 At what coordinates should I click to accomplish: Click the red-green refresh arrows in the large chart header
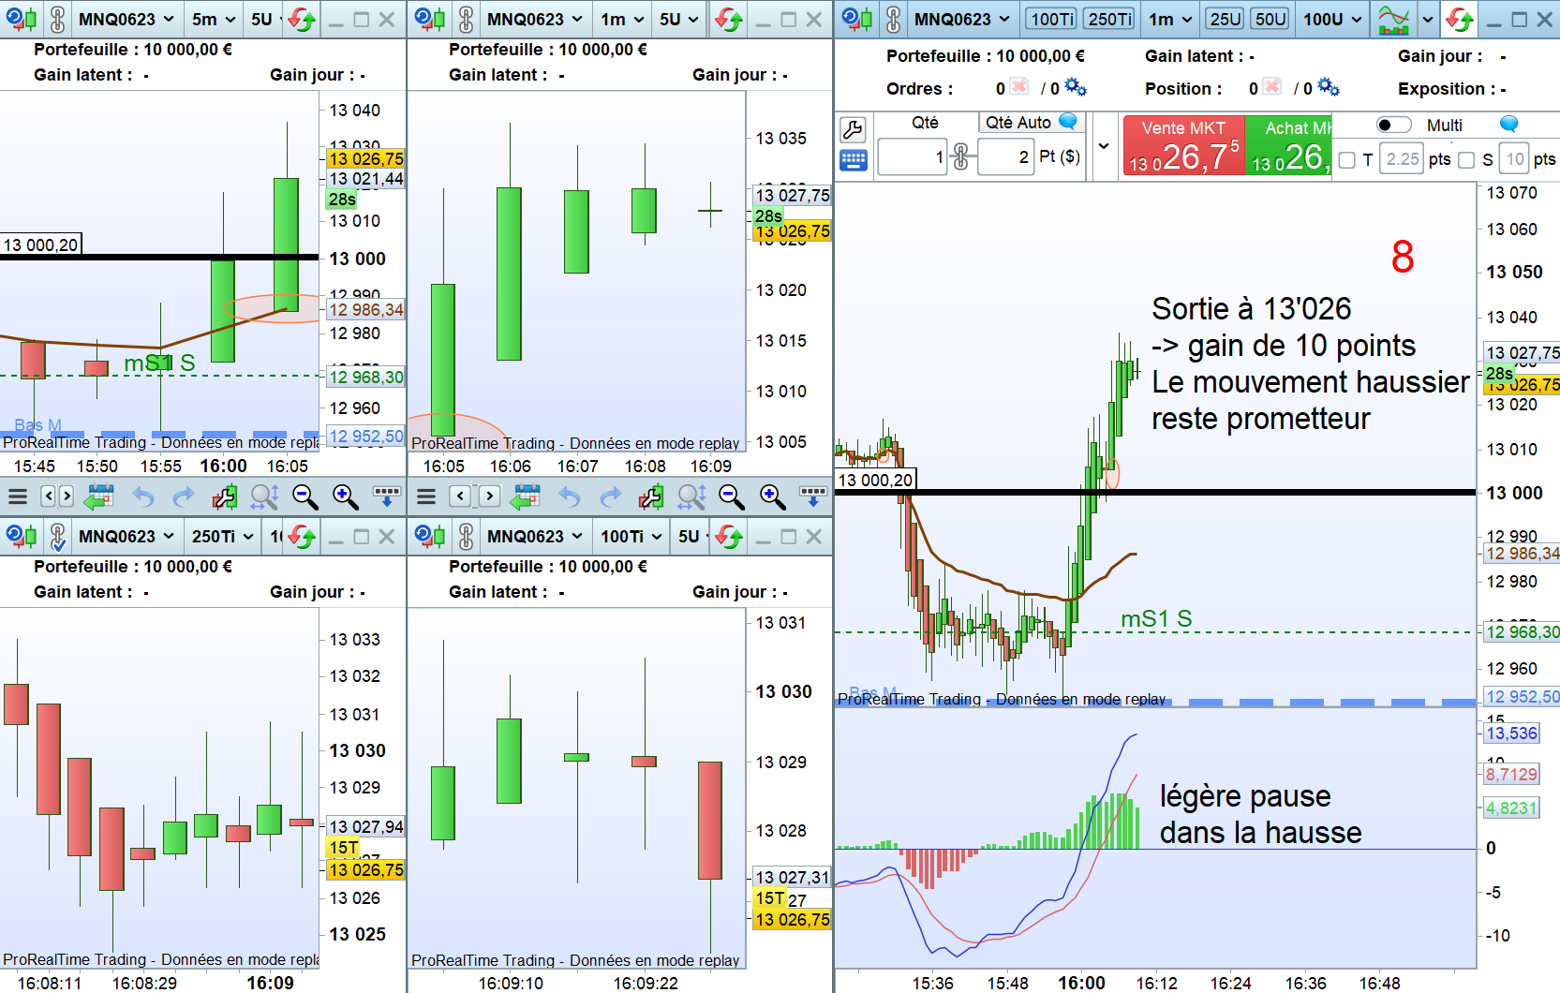pos(1460,19)
